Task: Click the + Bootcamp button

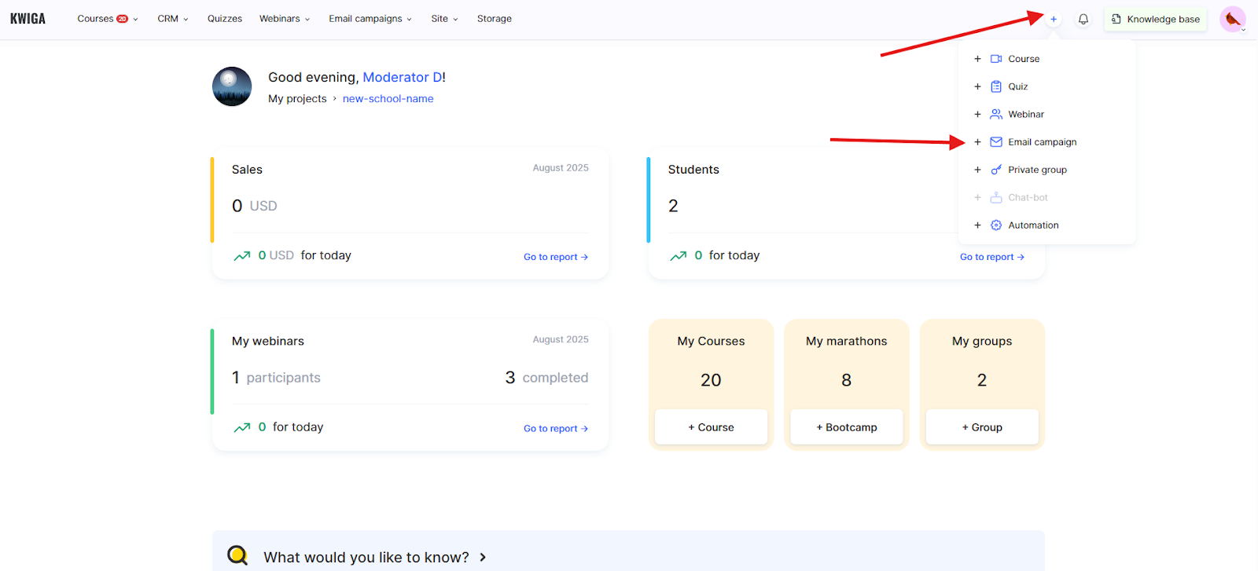Action: (x=846, y=427)
